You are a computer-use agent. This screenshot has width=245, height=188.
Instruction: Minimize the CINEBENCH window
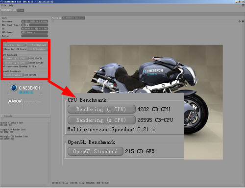pos(236,1)
